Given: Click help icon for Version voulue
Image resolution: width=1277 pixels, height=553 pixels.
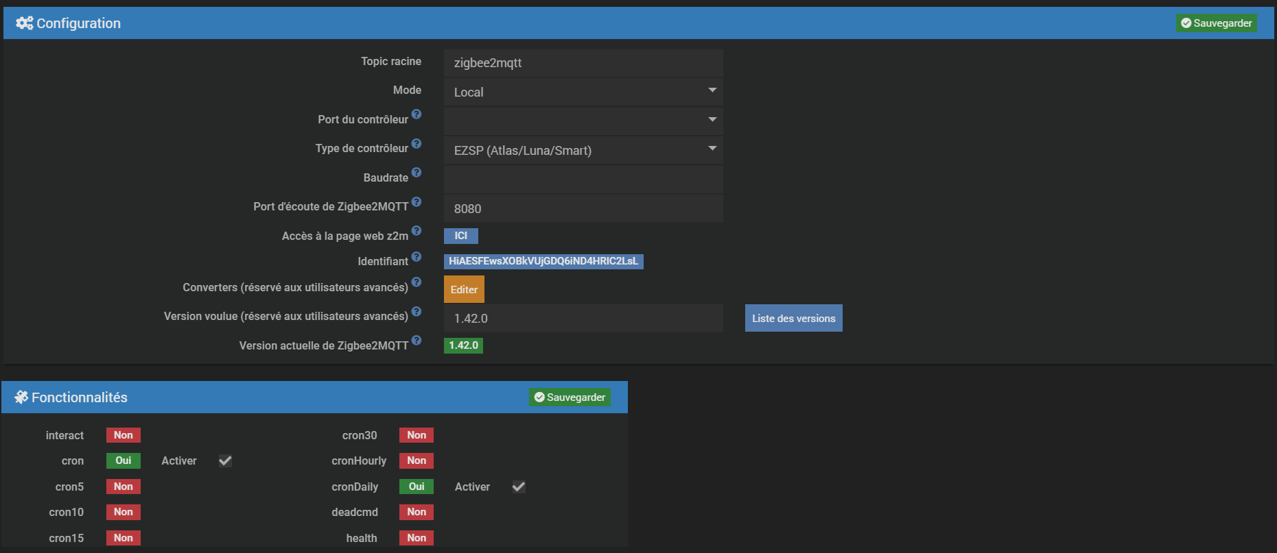Looking at the screenshot, I should click(x=417, y=312).
